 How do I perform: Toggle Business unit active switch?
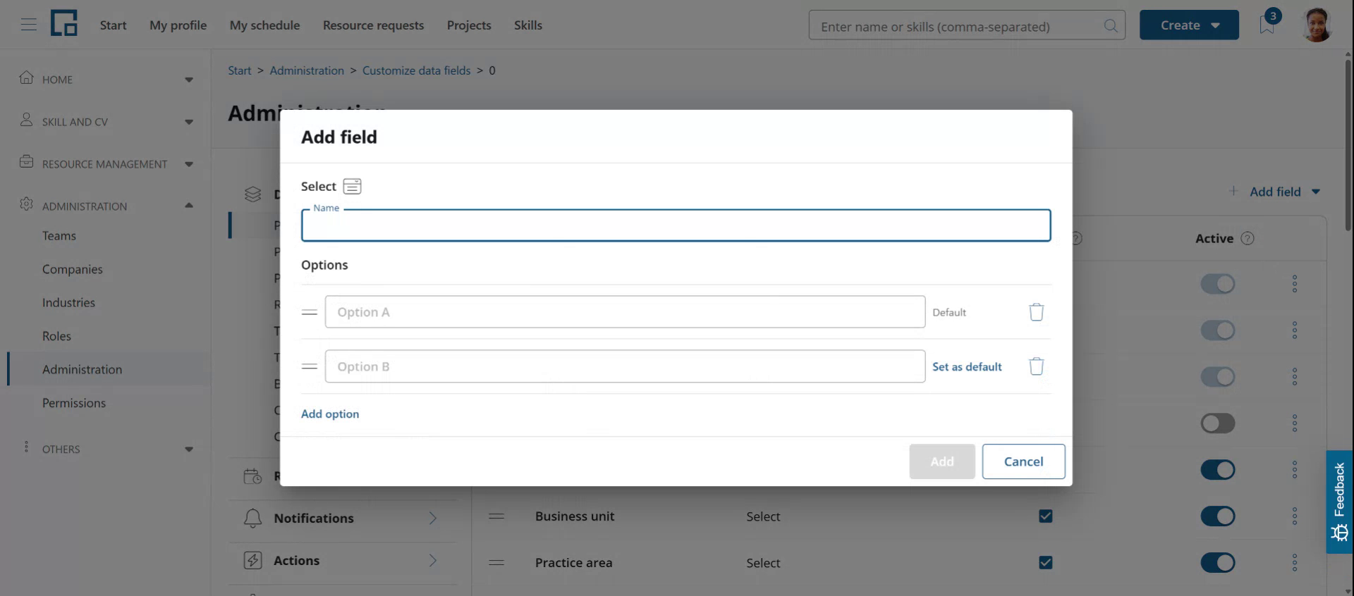point(1218,516)
